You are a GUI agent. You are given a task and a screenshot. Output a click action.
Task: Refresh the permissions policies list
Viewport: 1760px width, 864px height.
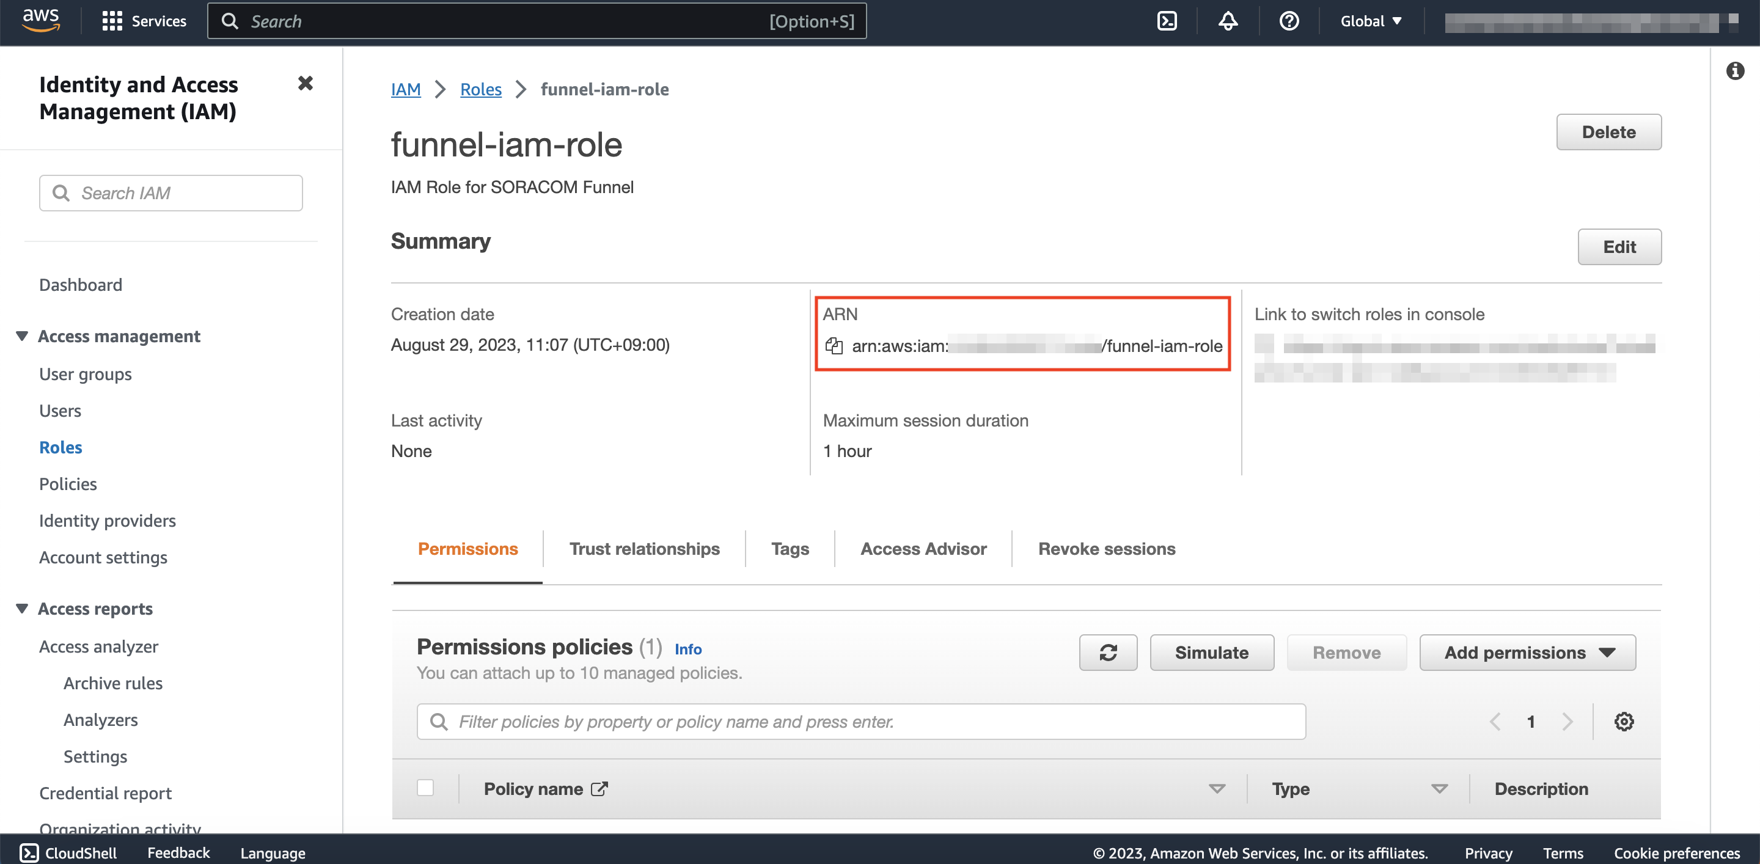(x=1107, y=652)
